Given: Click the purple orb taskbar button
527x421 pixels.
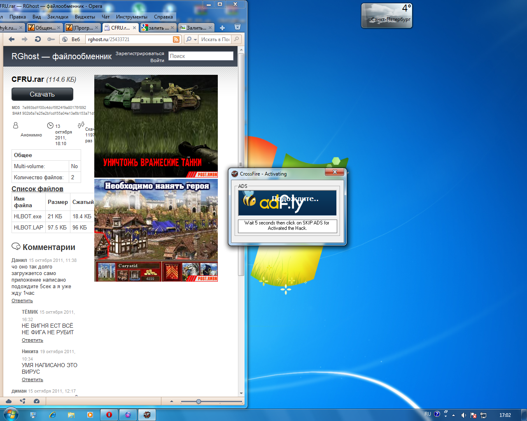Looking at the screenshot, I should pos(128,415).
